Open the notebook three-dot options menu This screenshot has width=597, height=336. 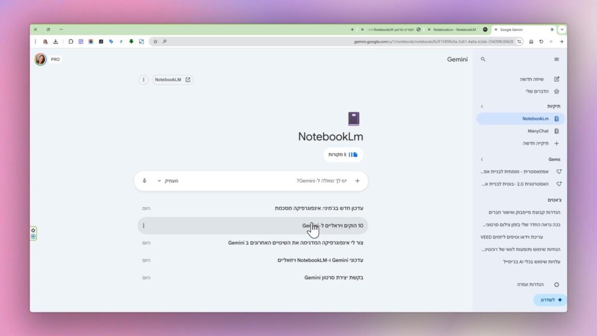[143, 79]
